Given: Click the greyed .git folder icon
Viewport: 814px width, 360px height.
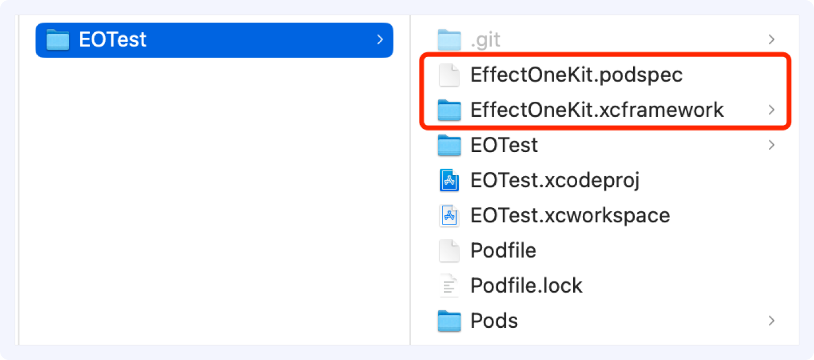Looking at the screenshot, I should (x=449, y=40).
